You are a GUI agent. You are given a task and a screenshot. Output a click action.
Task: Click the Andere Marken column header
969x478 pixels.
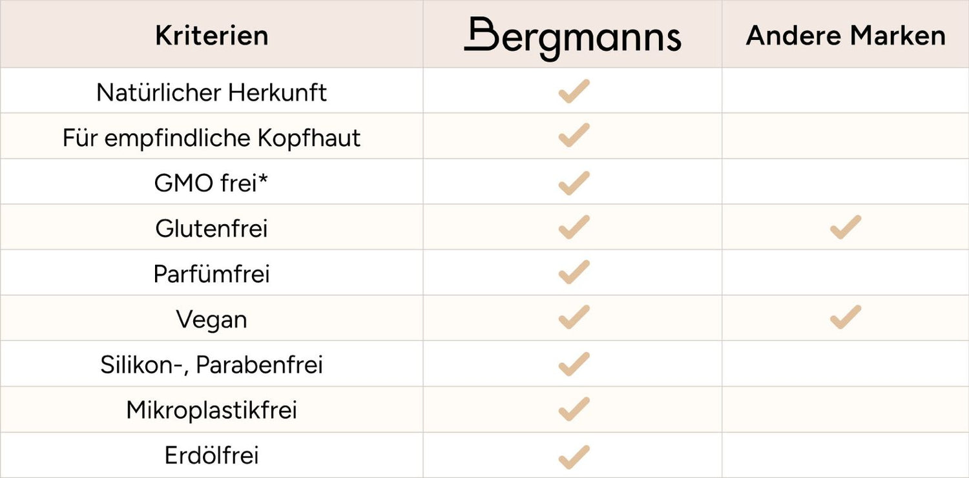click(x=845, y=36)
